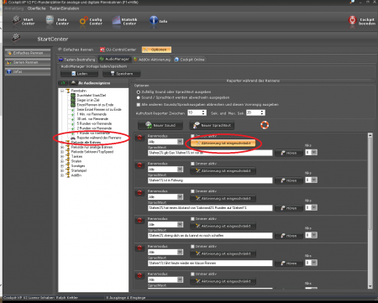
Task: Click the orange lifebuoy help icon
Action: 265,125
